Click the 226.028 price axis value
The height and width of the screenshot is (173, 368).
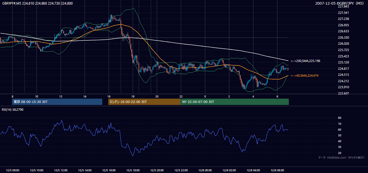[x=344, y=44]
